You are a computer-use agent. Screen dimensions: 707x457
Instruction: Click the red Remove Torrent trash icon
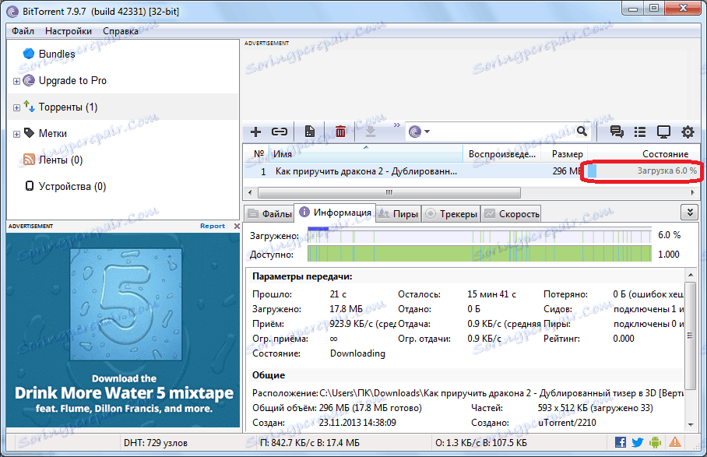[340, 132]
